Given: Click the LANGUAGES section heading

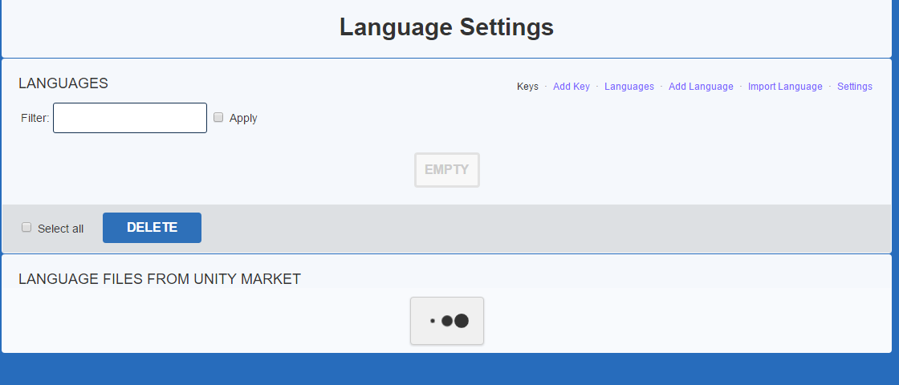Looking at the screenshot, I should coord(63,83).
